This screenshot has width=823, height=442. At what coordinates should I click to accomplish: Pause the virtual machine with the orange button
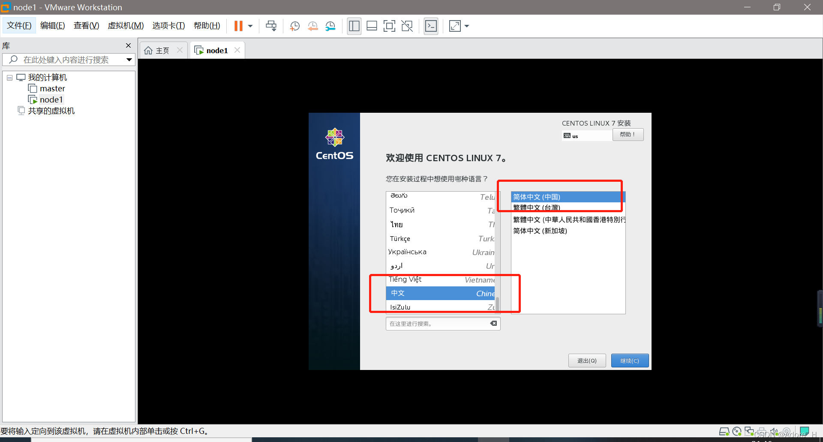(x=238, y=26)
